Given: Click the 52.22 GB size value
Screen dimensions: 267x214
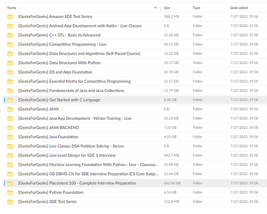Looking at the screenshot, I should pyautogui.click(x=171, y=53).
